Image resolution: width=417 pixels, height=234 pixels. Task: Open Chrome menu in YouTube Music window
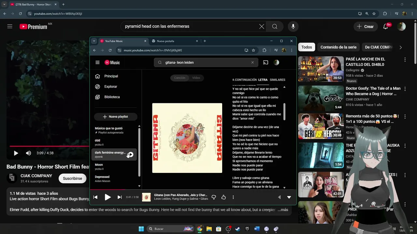point(292,50)
